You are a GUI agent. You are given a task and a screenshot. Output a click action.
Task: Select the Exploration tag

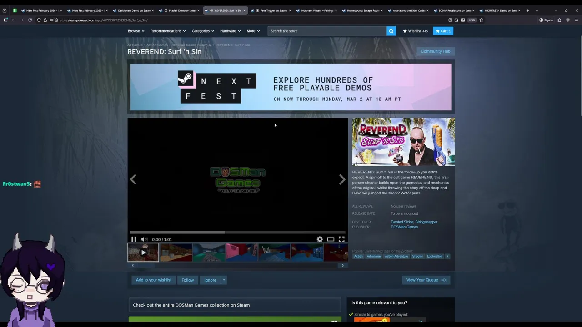pyautogui.click(x=435, y=256)
